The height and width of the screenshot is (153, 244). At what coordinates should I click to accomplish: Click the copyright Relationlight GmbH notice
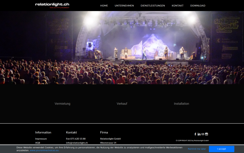point(192,140)
